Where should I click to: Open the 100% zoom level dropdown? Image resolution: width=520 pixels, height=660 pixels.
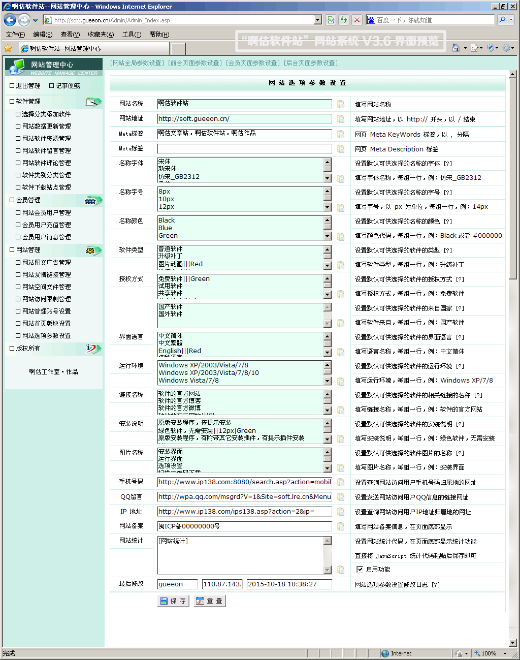tap(505, 653)
